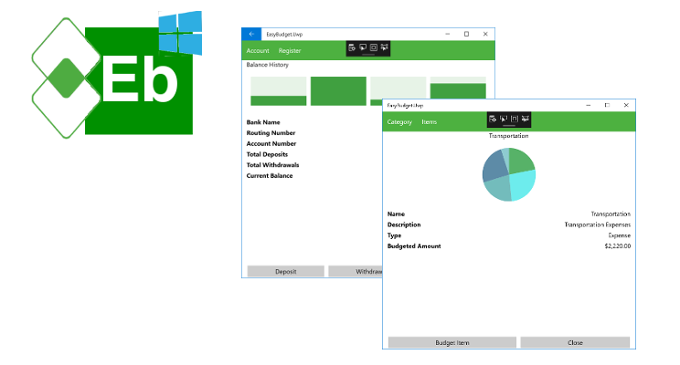Click the Routing Number label
680x365 pixels.
point(271,133)
